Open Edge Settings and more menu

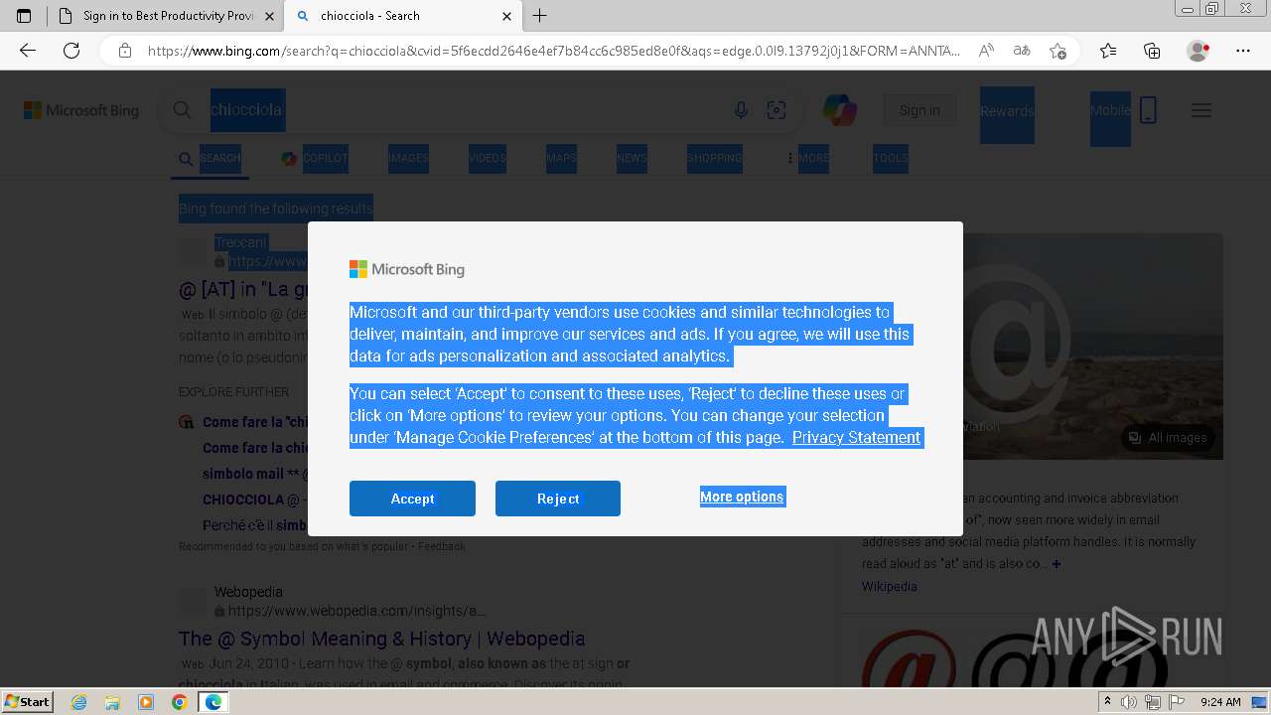(x=1243, y=51)
